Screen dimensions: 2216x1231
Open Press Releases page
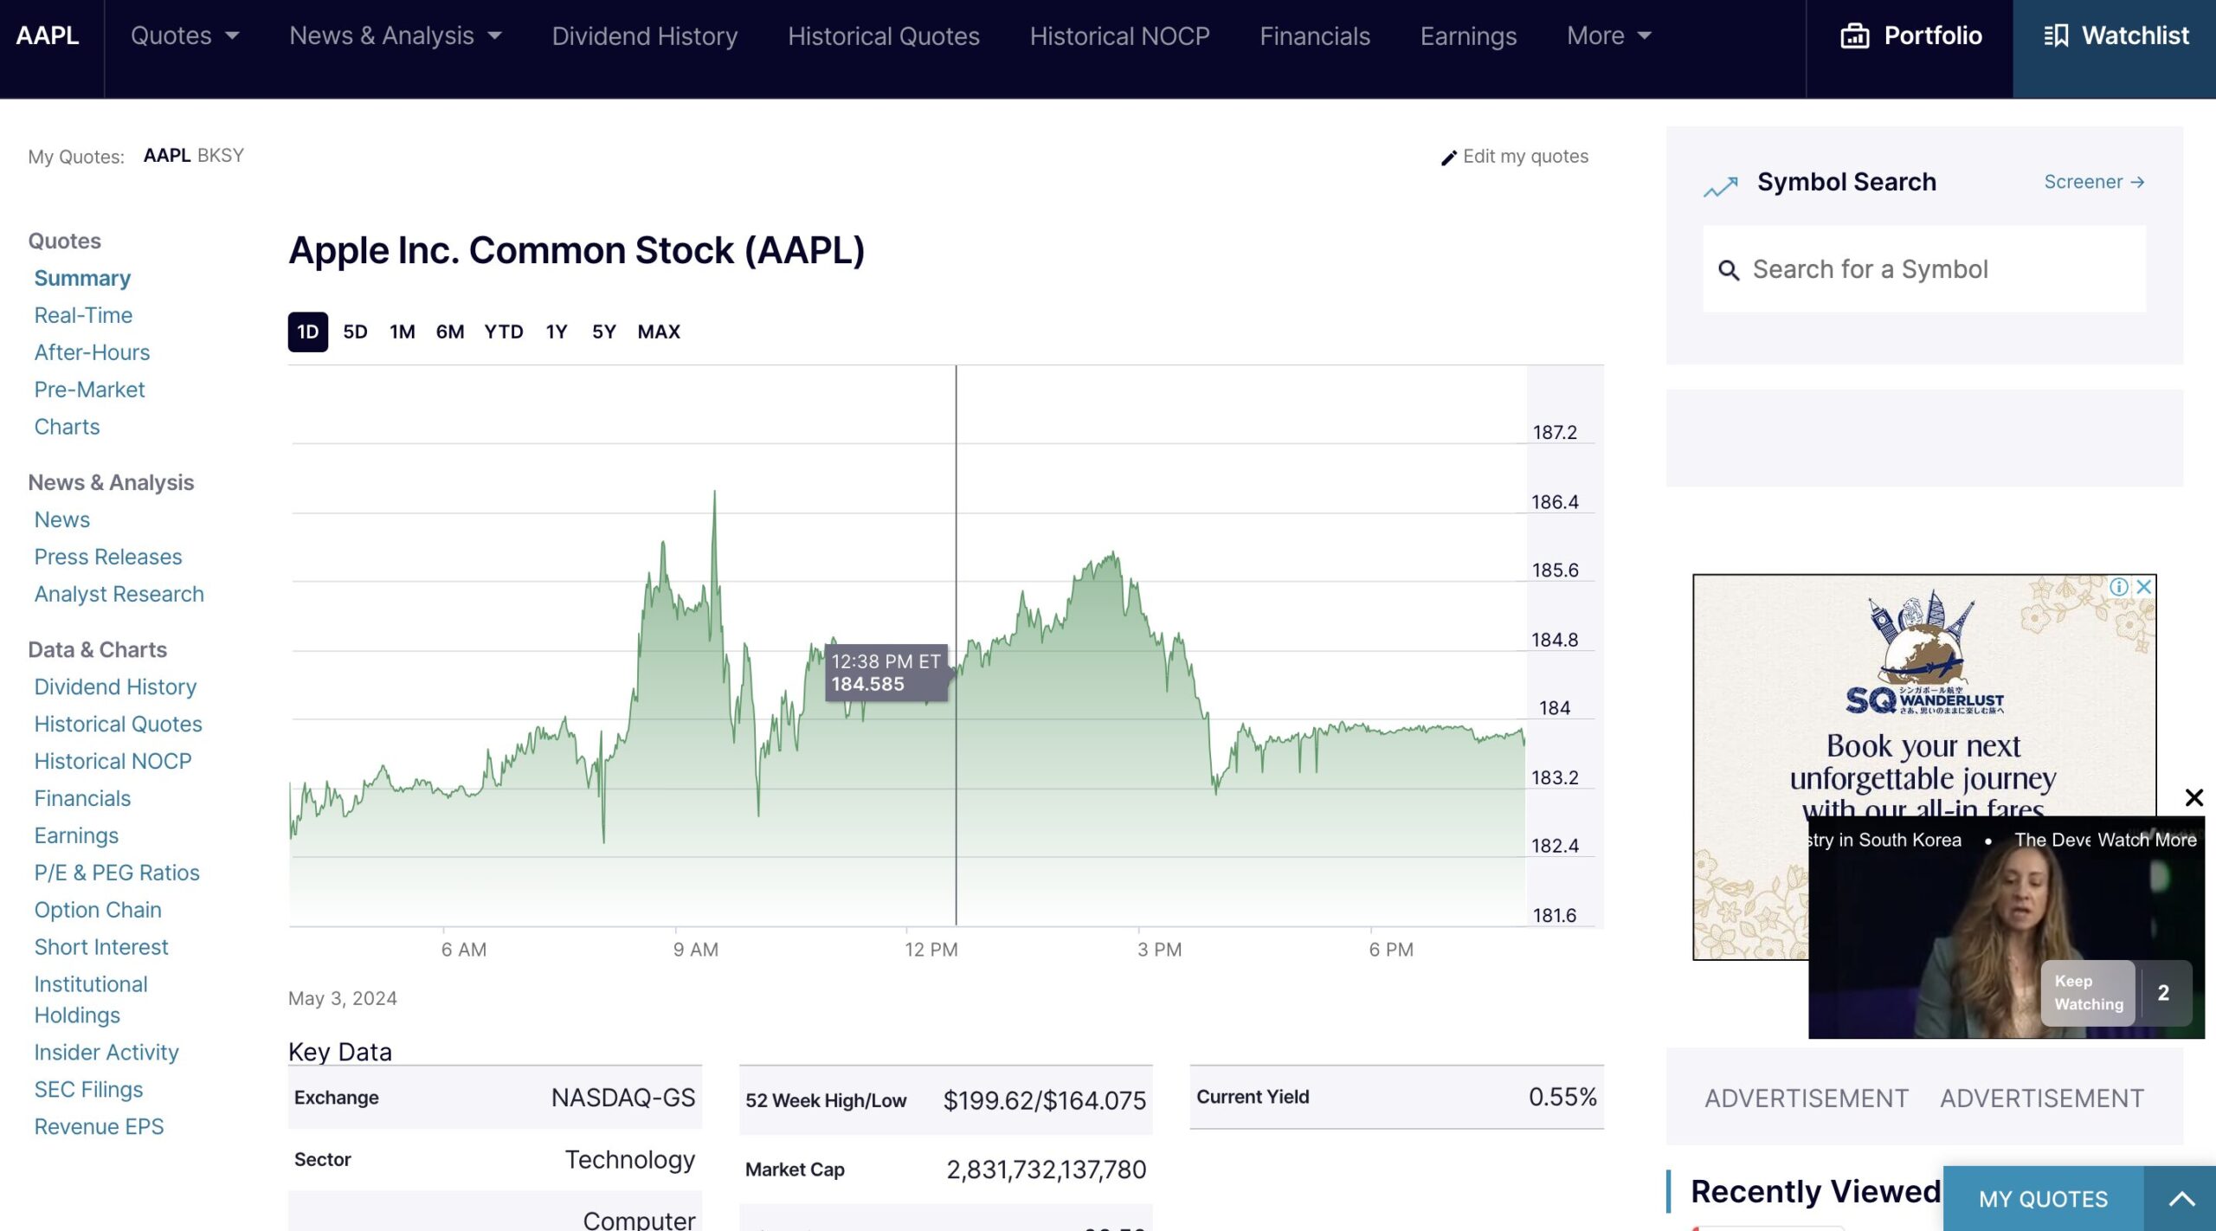pyautogui.click(x=108, y=557)
